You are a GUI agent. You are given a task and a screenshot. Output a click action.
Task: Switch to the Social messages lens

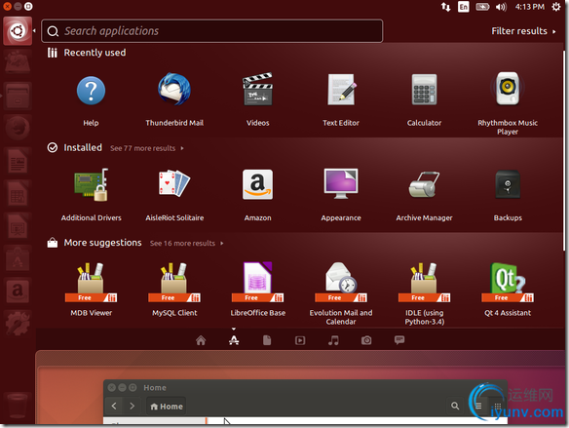(x=399, y=340)
